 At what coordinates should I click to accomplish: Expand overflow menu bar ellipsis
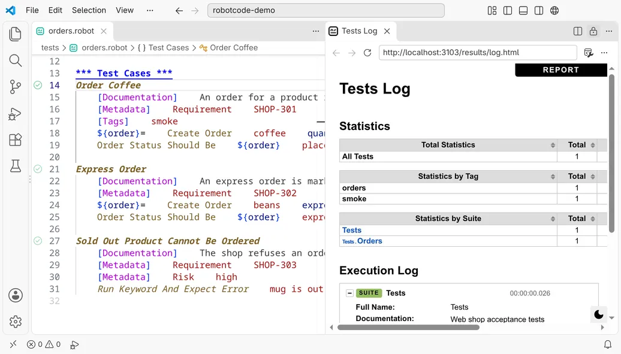tap(150, 10)
